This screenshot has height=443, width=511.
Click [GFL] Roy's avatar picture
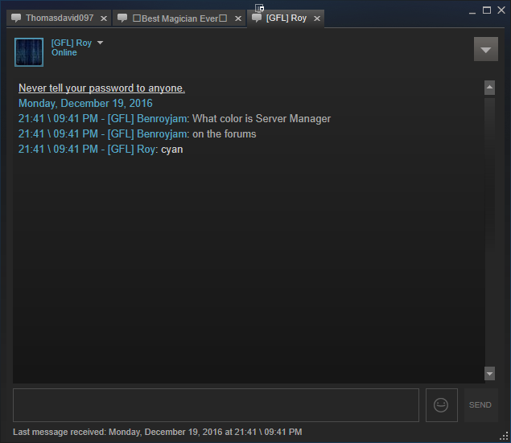pos(29,51)
